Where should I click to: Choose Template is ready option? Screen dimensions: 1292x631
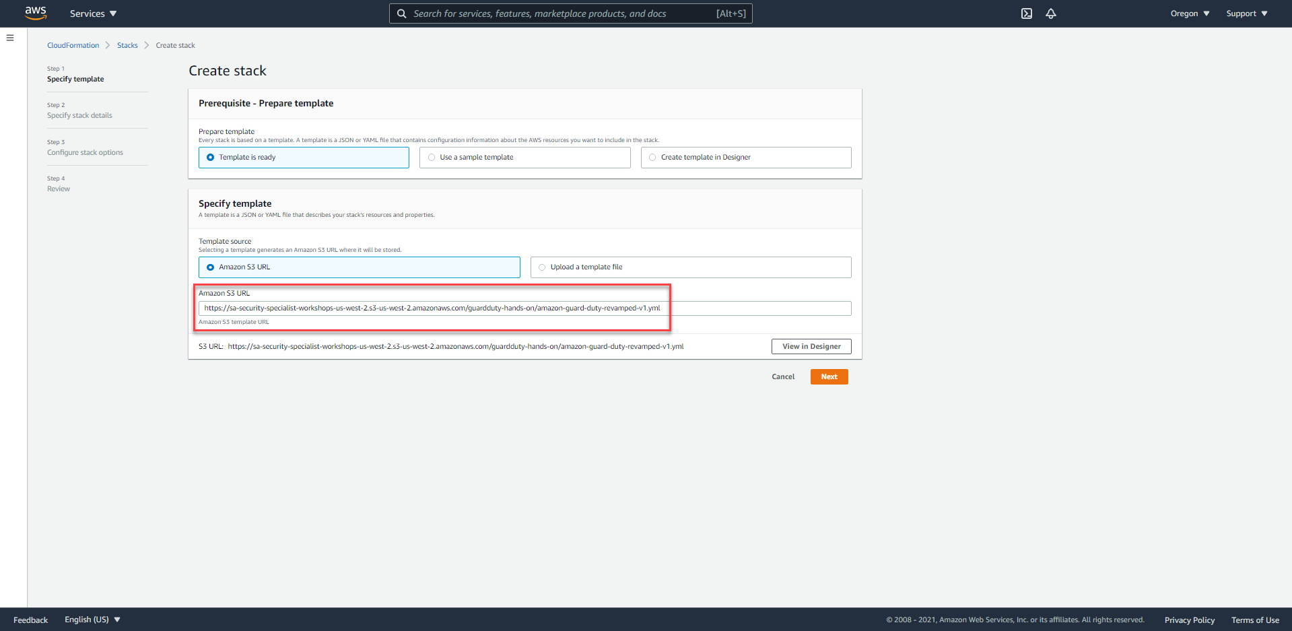pos(304,158)
